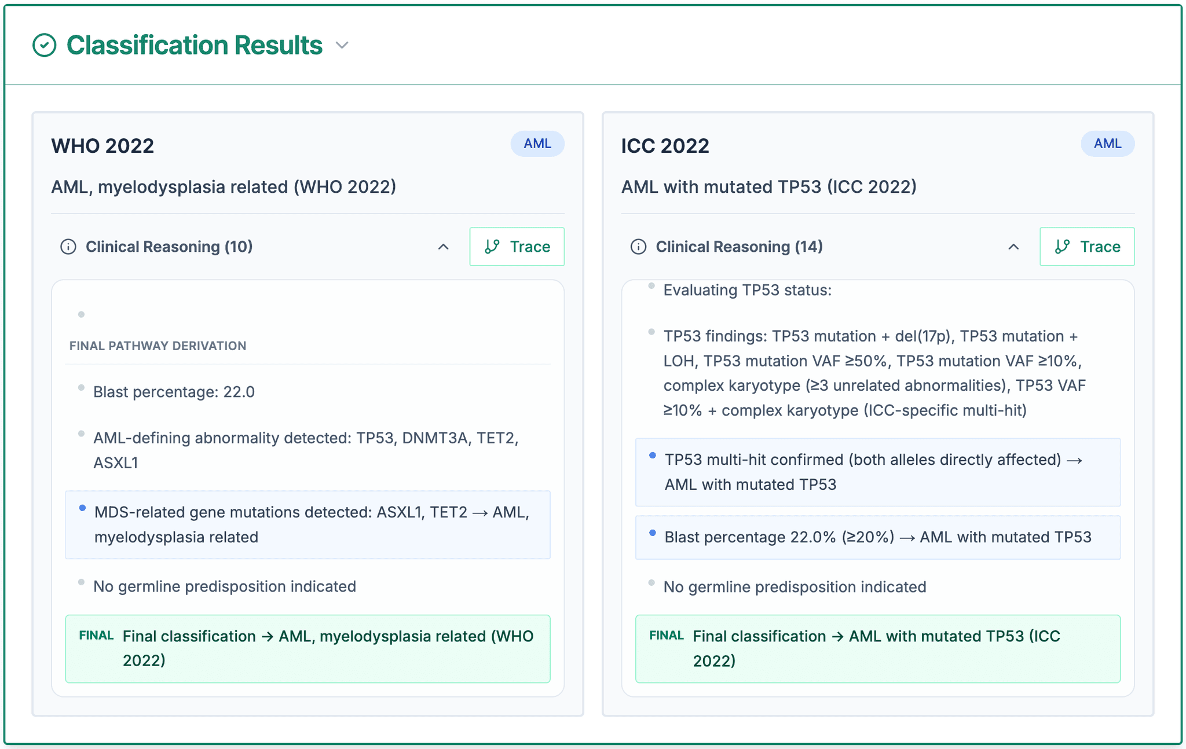Select the AML badge on ICC 2022 card
The height and width of the screenshot is (749, 1186).
tap(1107, 143)
